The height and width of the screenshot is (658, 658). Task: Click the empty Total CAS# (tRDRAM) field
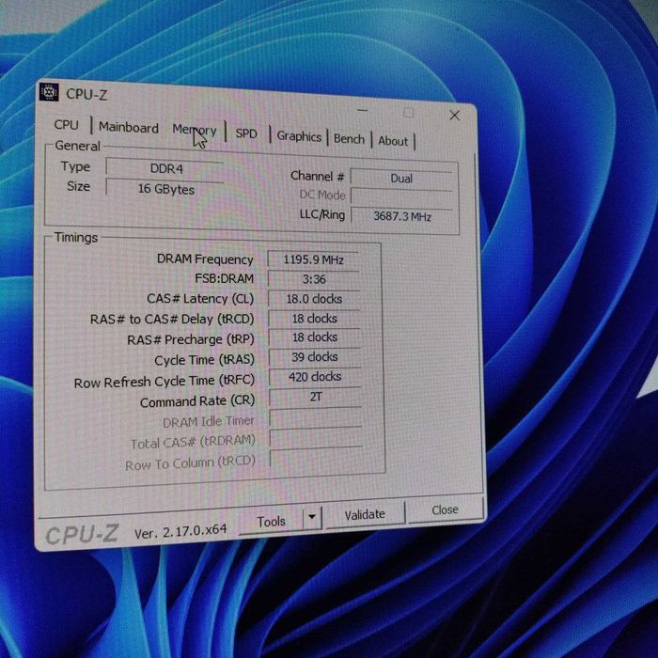(x=316, y=437)
